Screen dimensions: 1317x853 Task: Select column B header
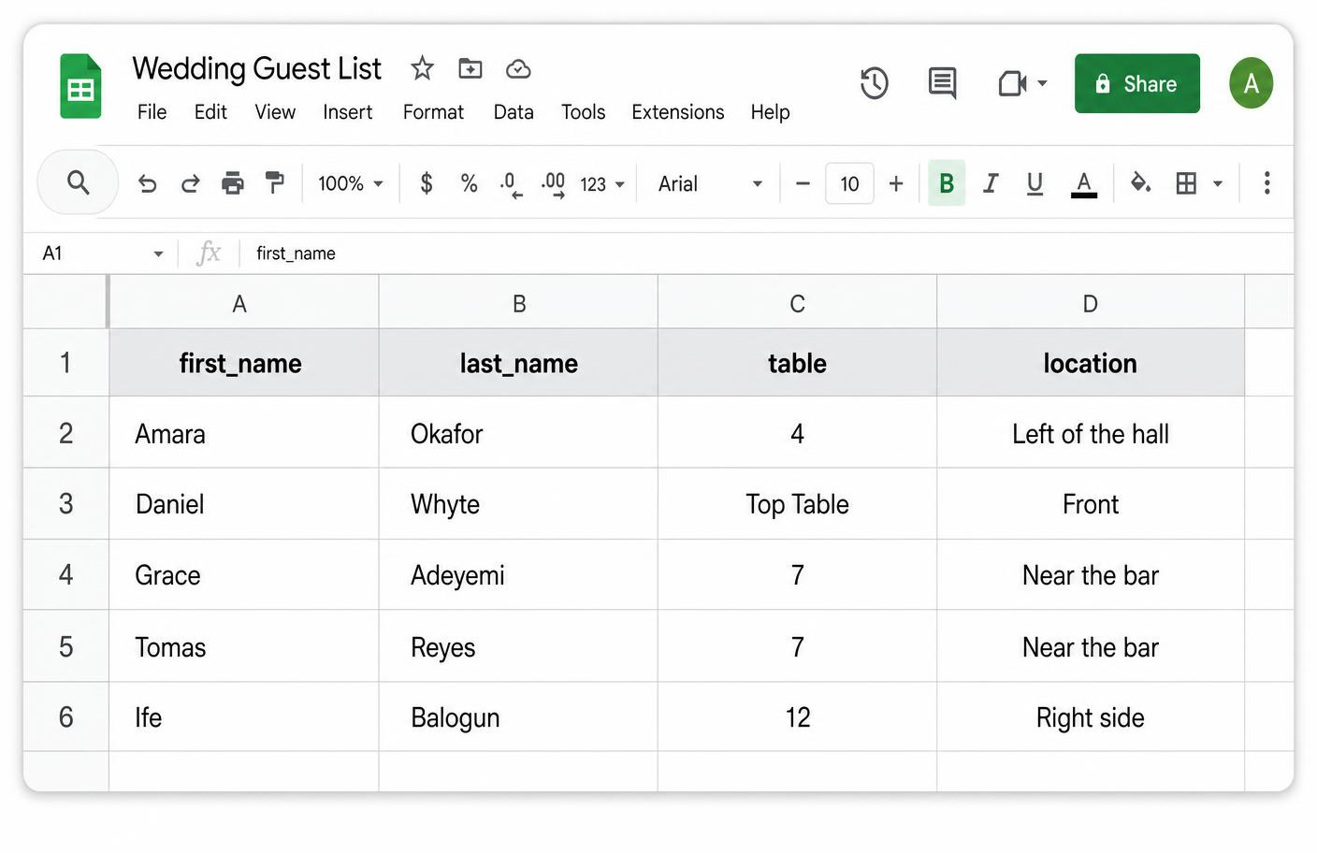(518, 303)
